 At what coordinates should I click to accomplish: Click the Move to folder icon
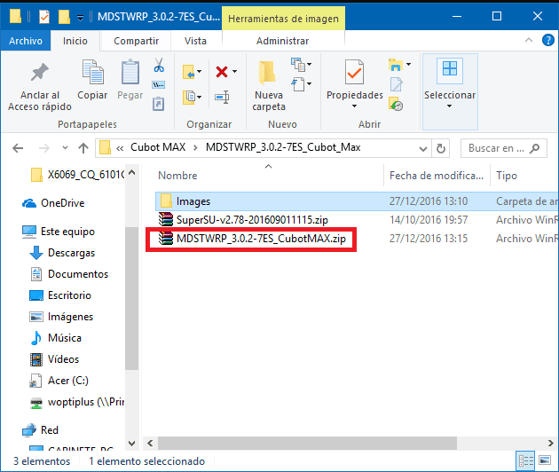pyautogui.click(x=189, y=72)
